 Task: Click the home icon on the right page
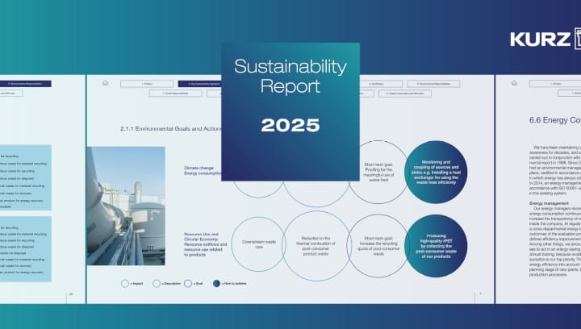[x=514, y=83]
